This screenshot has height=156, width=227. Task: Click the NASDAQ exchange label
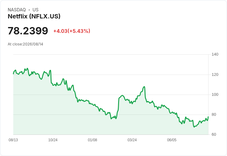coord(17,10)
